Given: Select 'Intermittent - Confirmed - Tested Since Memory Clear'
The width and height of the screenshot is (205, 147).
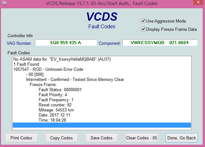Looking at the screenshot, I should pos(75,79).
